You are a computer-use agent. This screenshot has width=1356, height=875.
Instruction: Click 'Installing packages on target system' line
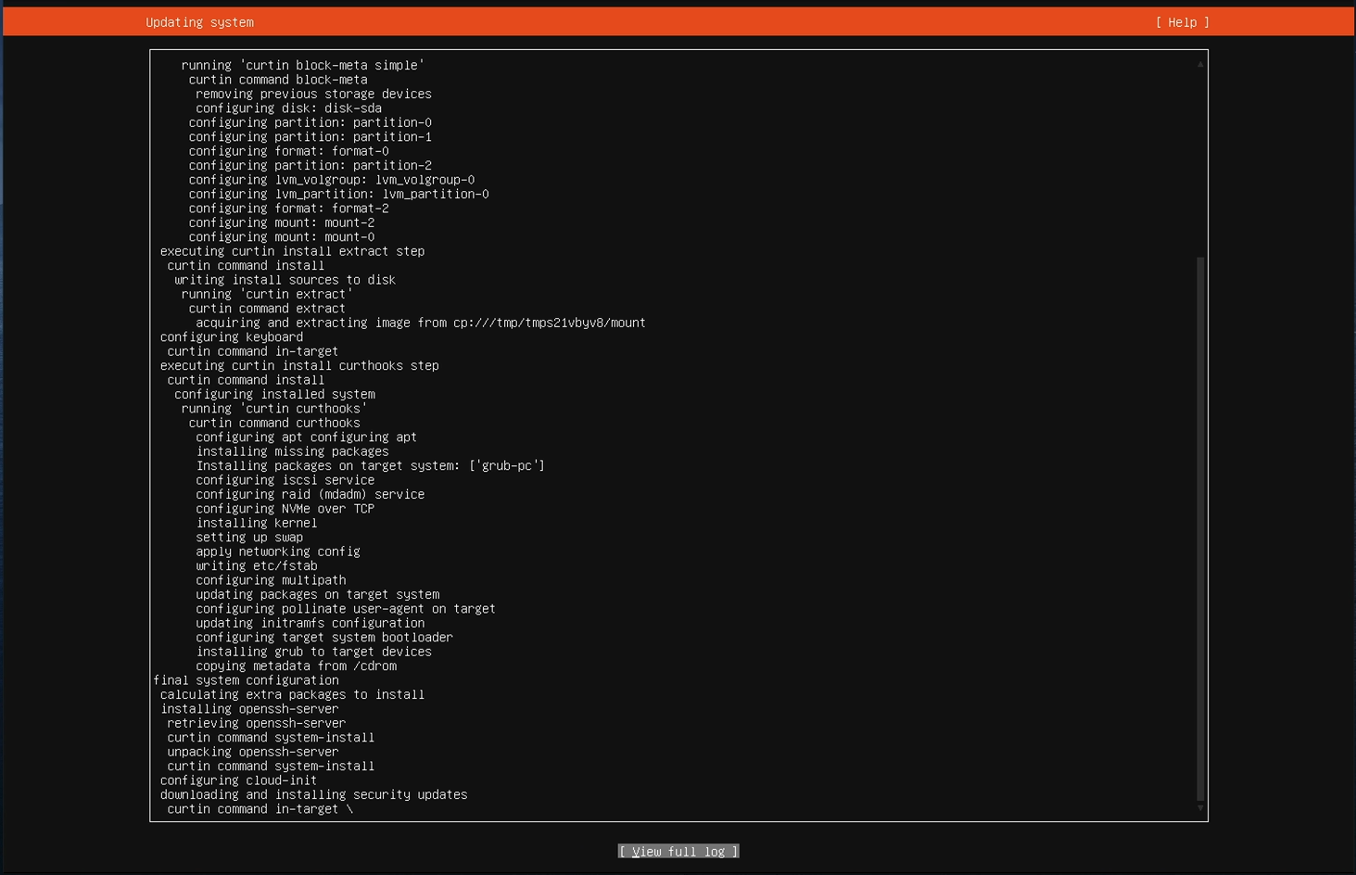(x=370, y=465)
